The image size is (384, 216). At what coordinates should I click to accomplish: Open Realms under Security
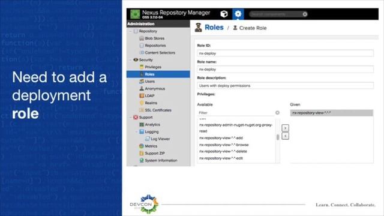[151, 103]
